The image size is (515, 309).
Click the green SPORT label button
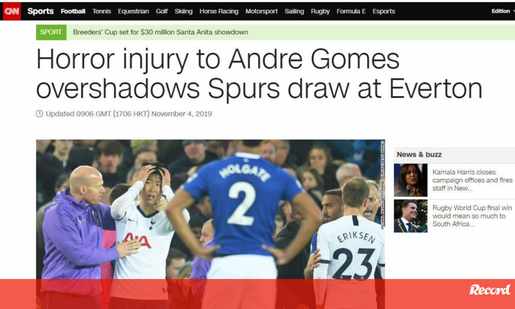(x=51, y=32)
